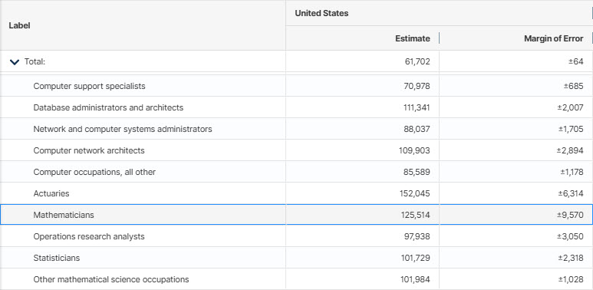The image size is (593, 290).
Task: Click estimate value 88,037
Action: point(417,130)
